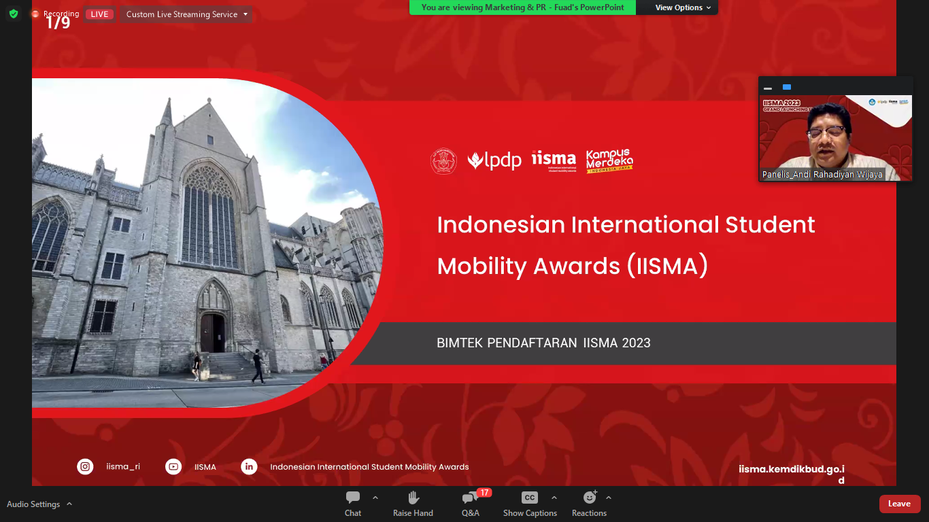
Task: Open Custom Live Streaming Service dropdown
Action: tap(186, 14)
